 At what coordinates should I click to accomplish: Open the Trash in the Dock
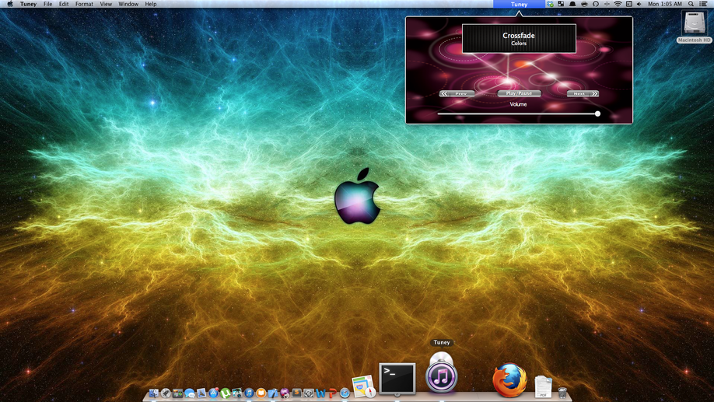562,393
